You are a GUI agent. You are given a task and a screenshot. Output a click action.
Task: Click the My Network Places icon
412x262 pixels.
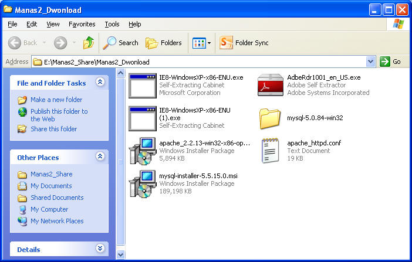[22, 222]
